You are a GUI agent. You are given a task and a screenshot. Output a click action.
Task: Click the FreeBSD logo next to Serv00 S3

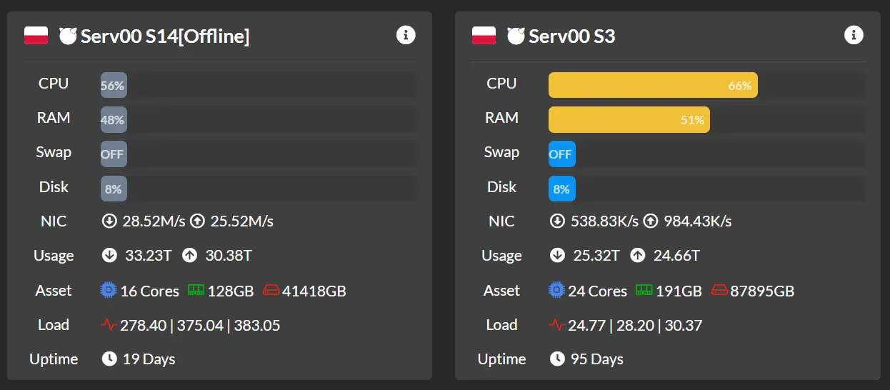pos(516,36)
